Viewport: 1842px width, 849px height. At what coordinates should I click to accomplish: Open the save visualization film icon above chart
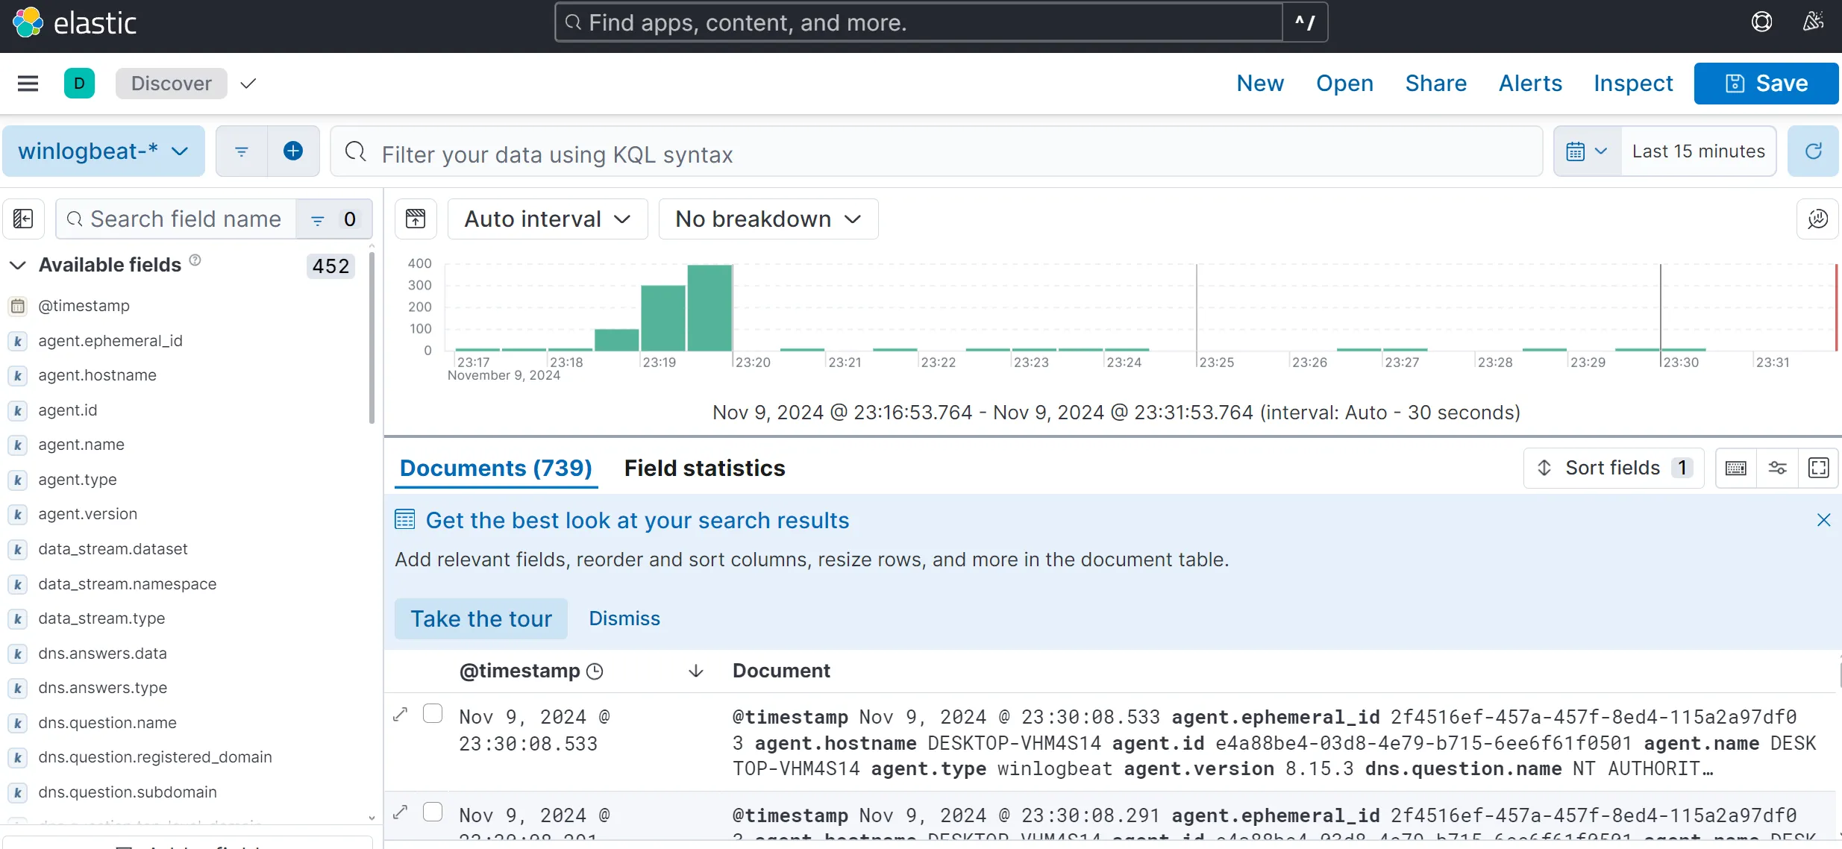coord(416,219)
